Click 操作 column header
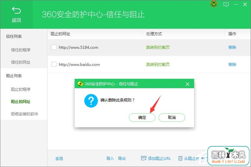This screenshot has width=251, height=167. pos(232,34)
